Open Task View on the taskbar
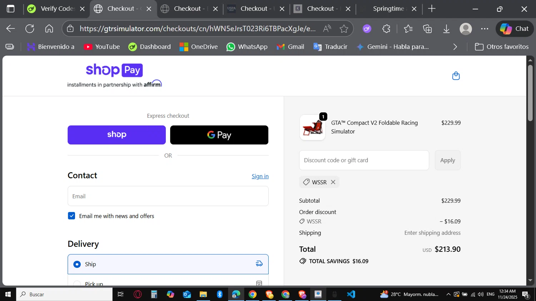Image resolution: width=536 pixels, height=301 pixels. click(121, 294)
